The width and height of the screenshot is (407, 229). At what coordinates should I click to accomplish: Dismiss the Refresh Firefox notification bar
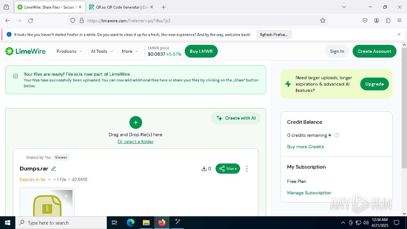[399, 34]
